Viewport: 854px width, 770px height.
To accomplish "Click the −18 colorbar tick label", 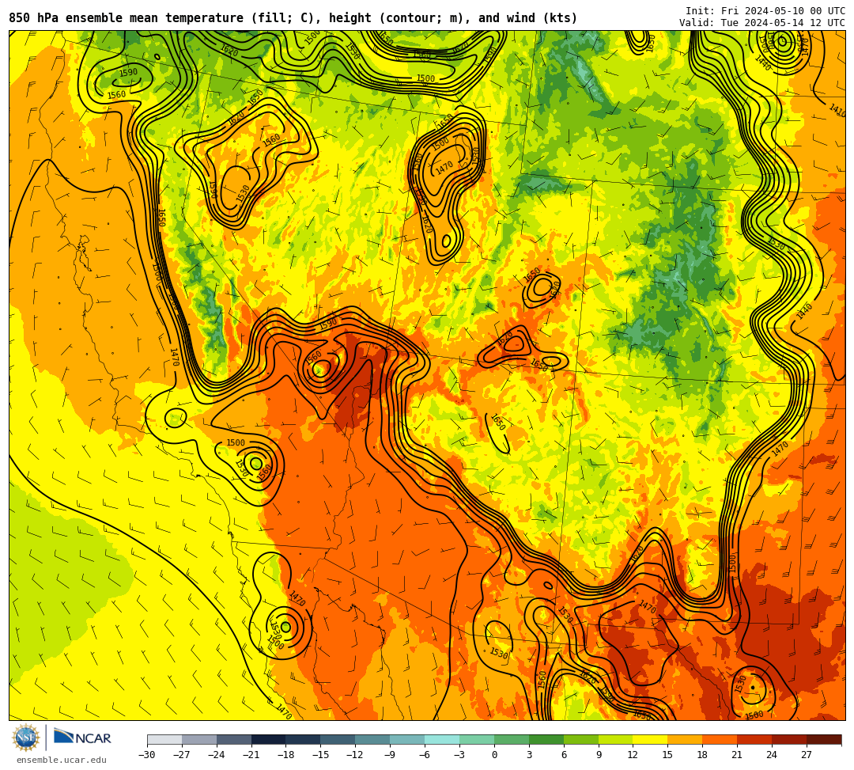I will pyautogui.click(x=286, y=755).
